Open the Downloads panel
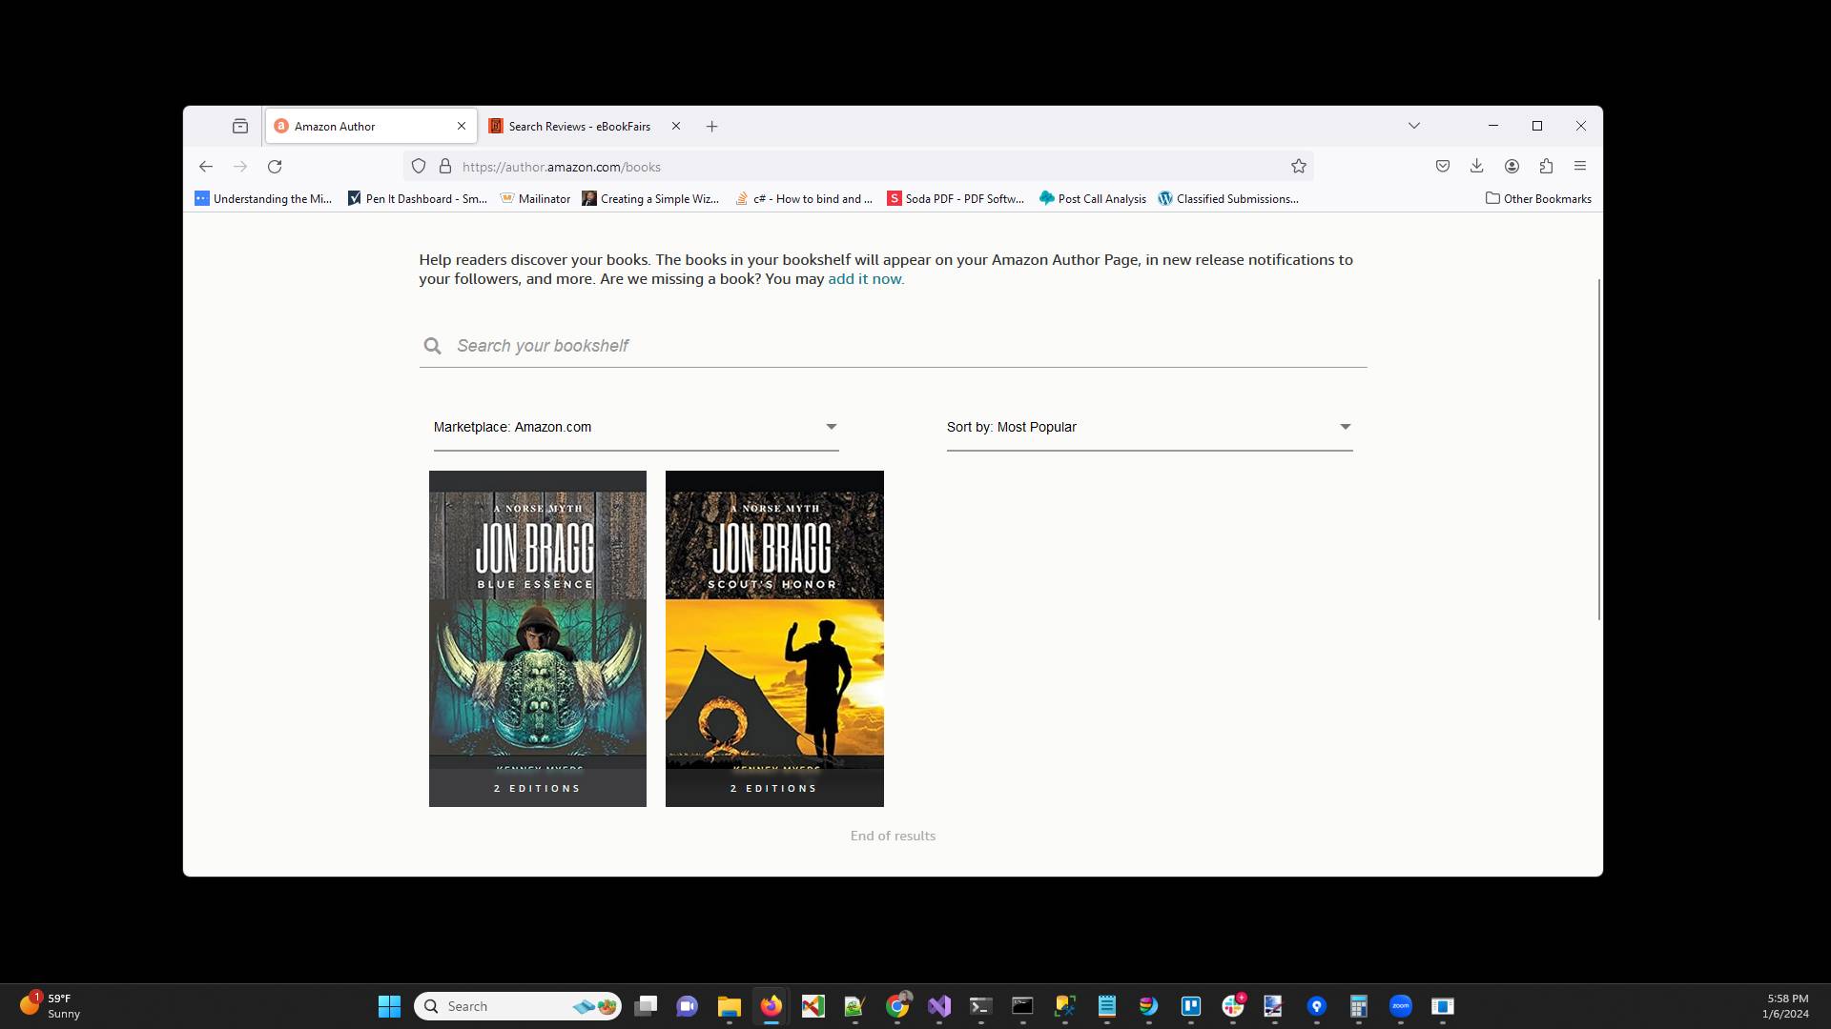 1476,166
